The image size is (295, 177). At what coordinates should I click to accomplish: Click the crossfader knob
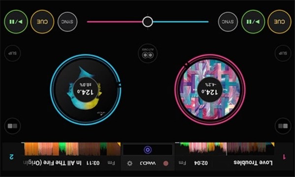tap(147, 22)
